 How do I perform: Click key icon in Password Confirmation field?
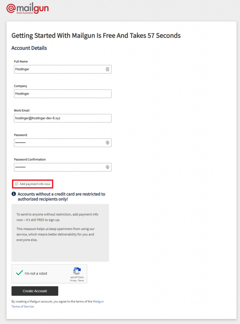[x=108, y=167]
